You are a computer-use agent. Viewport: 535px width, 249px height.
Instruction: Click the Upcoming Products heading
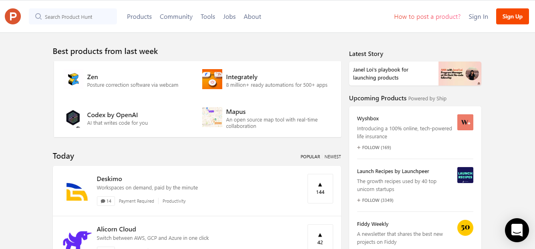378,98
